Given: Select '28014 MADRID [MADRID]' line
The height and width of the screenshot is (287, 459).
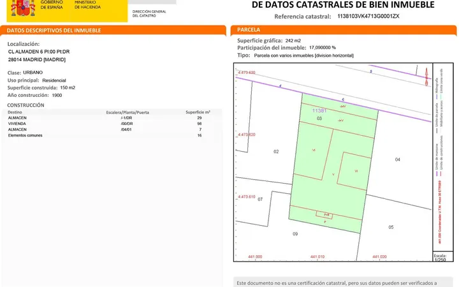Looking at the screenshot, I should pos(37,60).
